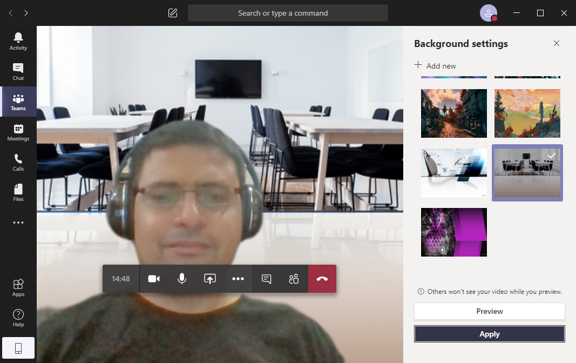
Task: Open the Calls section
Action: coord(18,163)
